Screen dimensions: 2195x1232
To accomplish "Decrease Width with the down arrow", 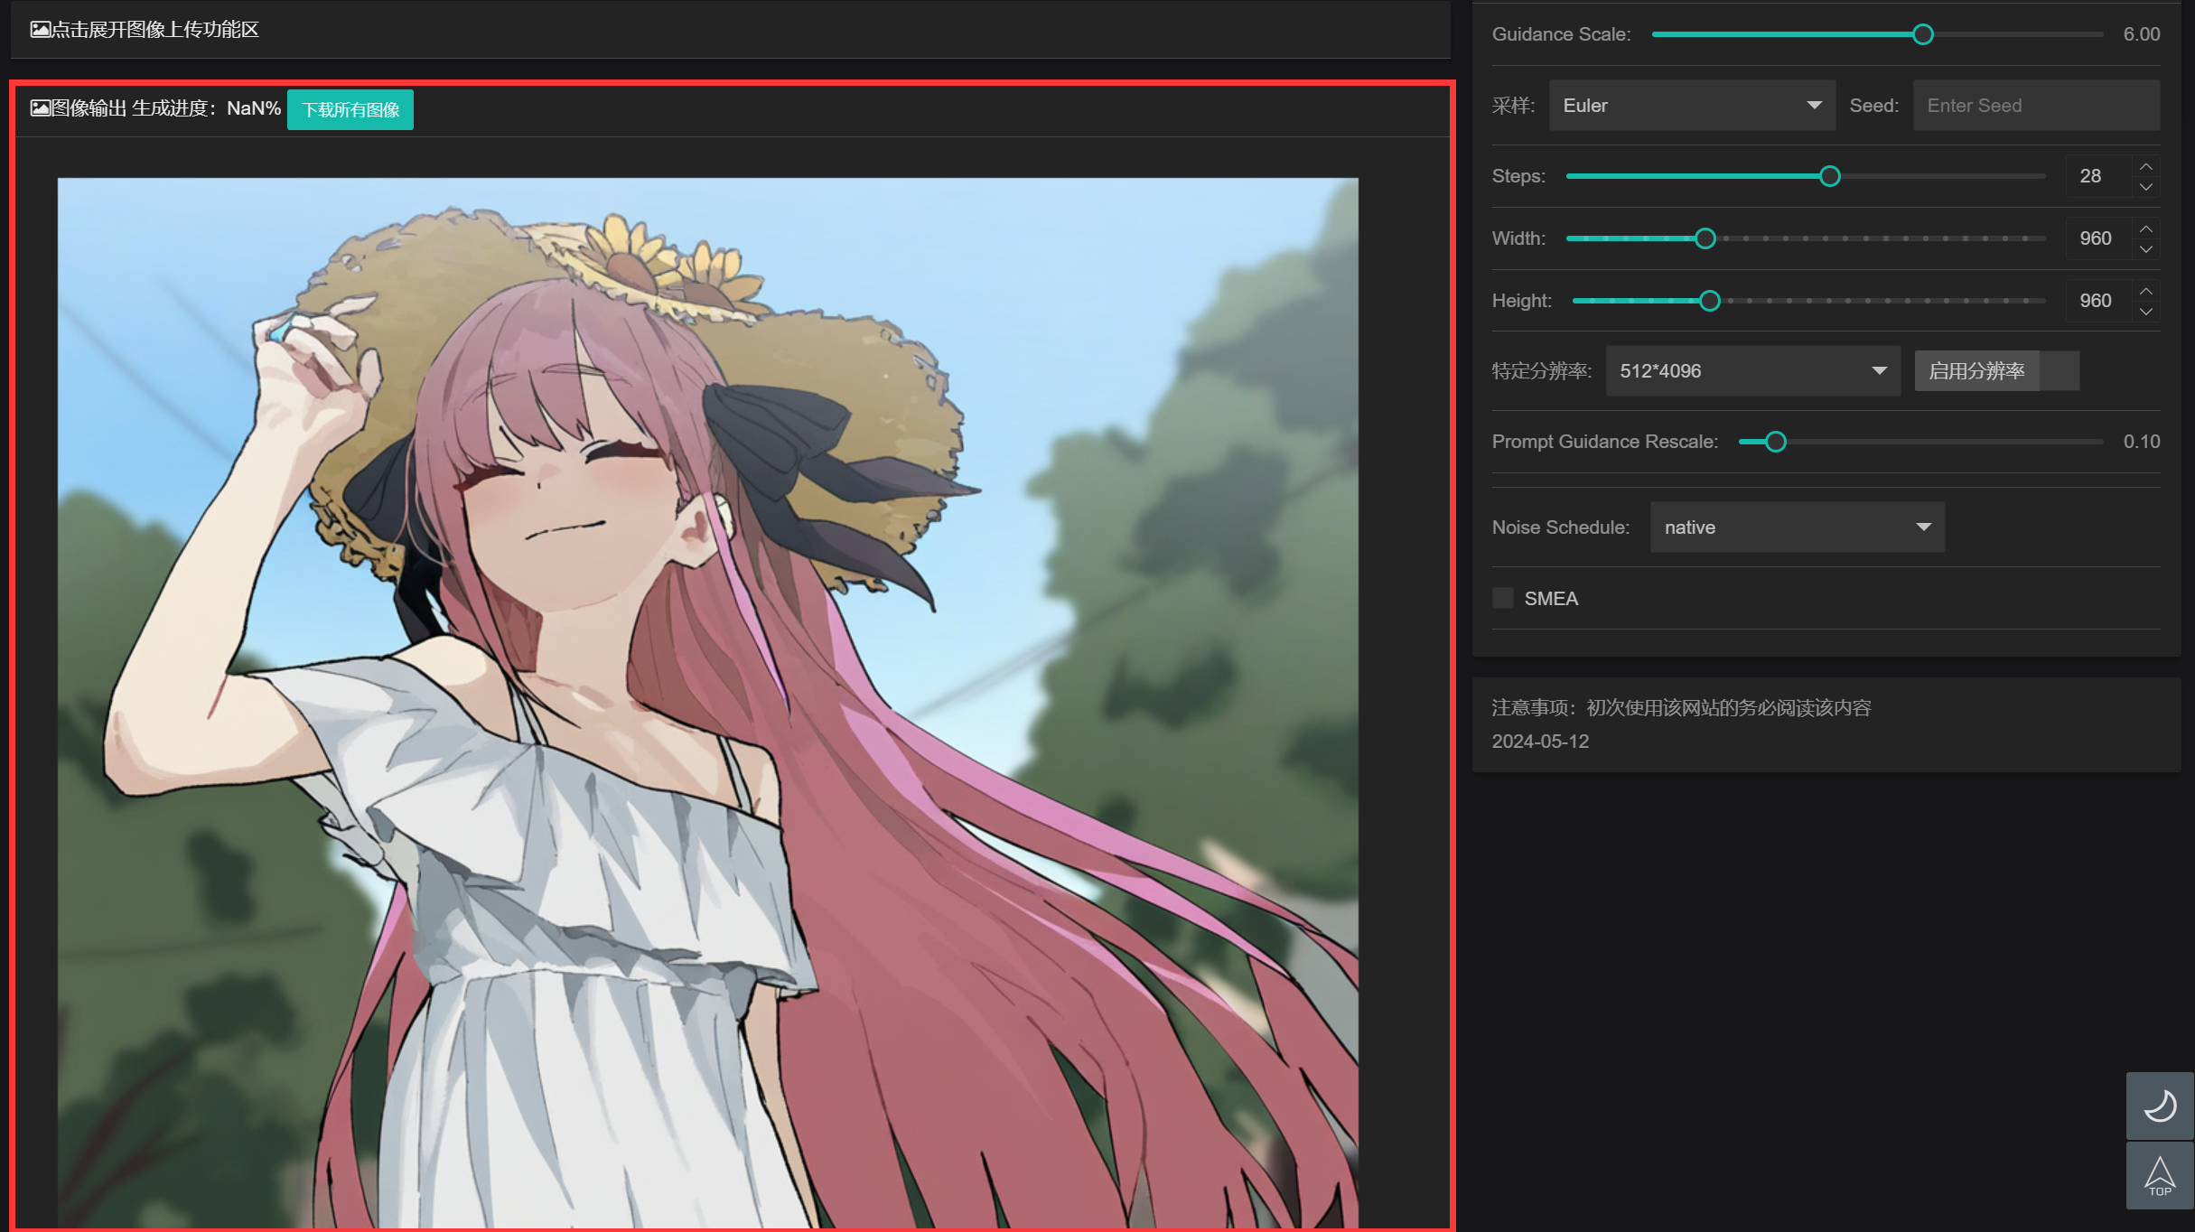I will 2146,249.
